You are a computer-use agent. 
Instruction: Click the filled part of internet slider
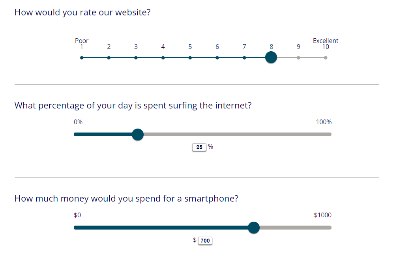tap(103, 134)
